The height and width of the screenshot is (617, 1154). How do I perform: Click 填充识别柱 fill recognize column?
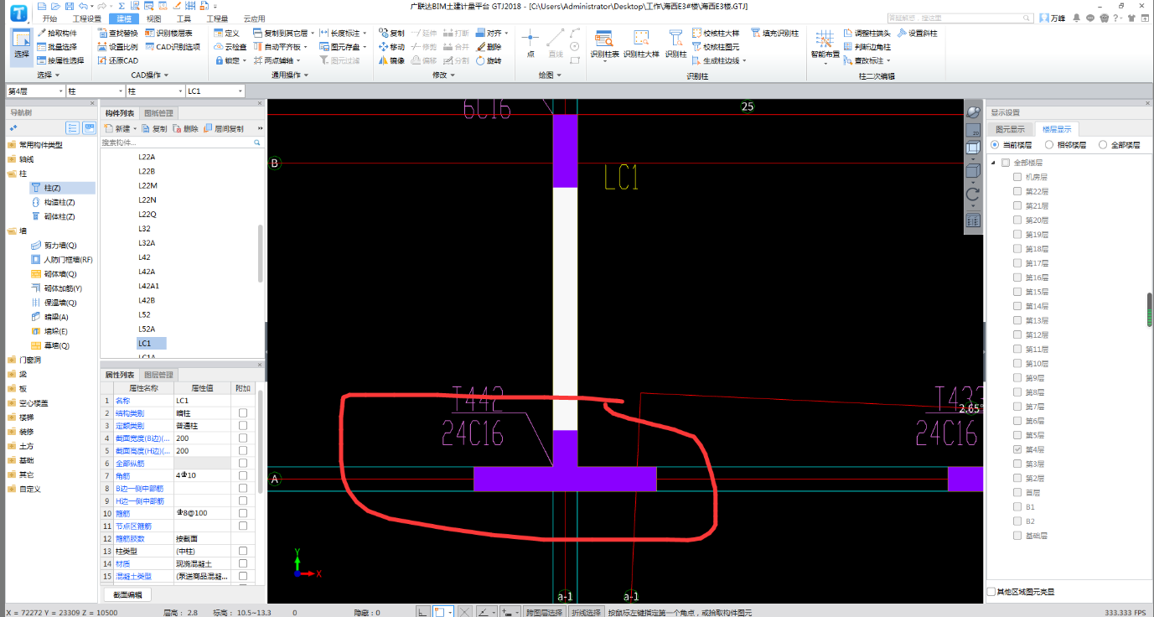pyautogui.click(x=775, y=33)
